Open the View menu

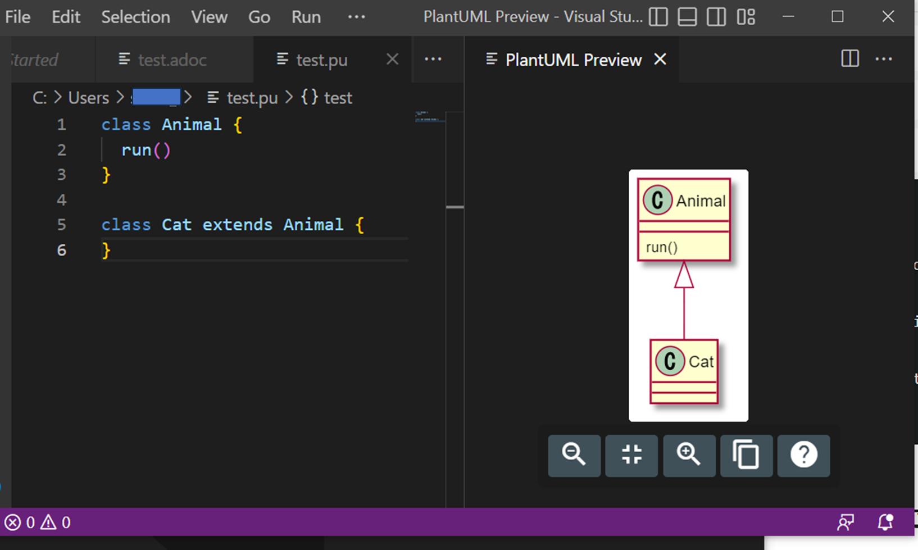point(209,17)
